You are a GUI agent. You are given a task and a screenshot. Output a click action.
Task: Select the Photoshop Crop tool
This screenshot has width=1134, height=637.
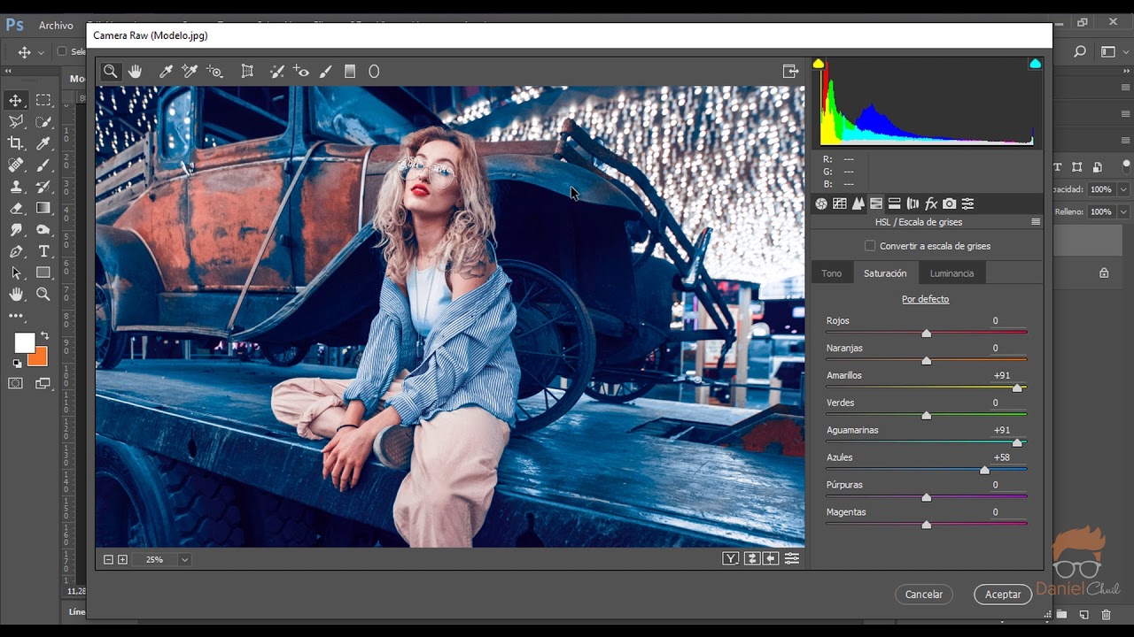[x=16, y=143]
